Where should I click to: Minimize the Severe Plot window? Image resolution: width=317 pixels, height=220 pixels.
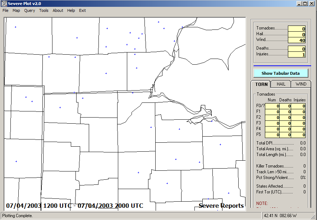coord(299,4)
